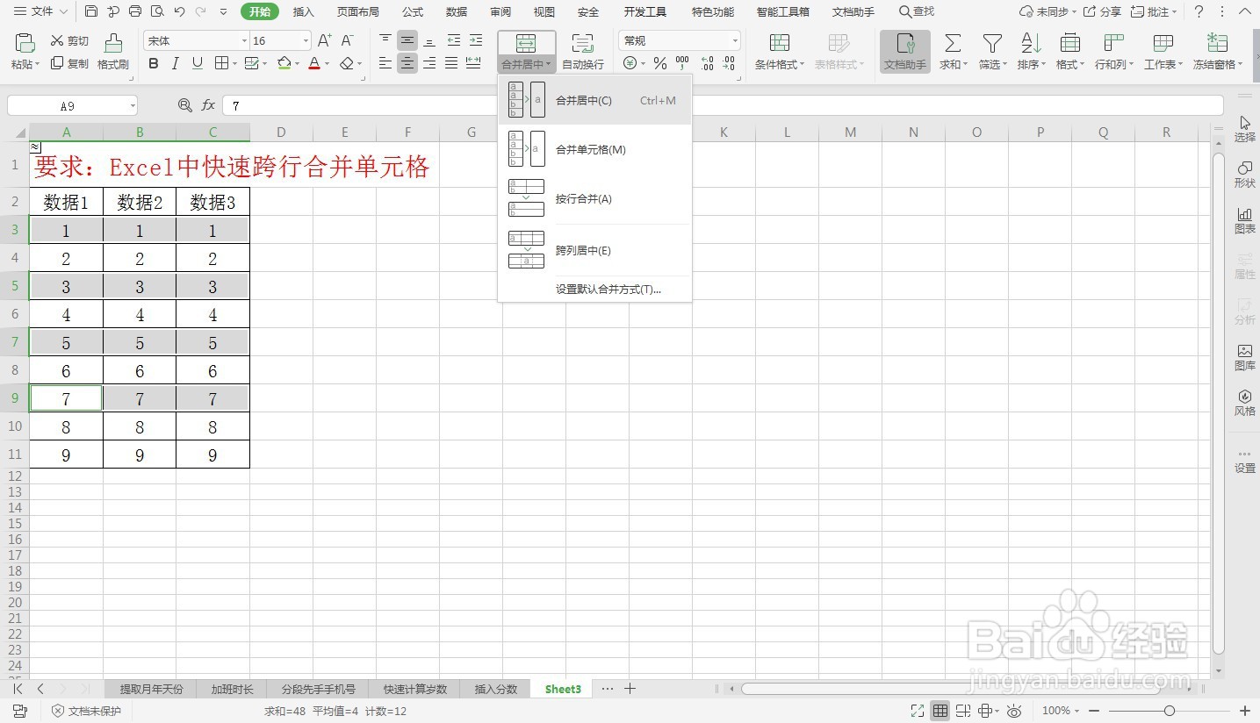The height and width of the screenshot is (723, 1260).
Task: Increase decimal places icon
Action: coord(707,63)
